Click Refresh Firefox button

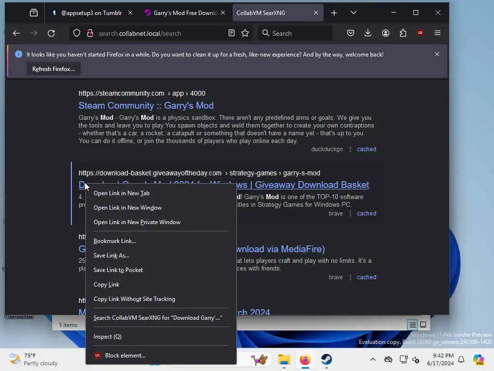tap(53, 69)
